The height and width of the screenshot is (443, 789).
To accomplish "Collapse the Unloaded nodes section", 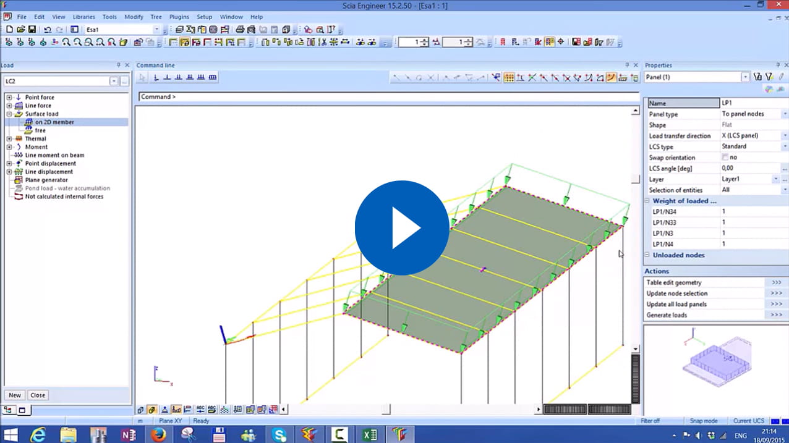I will 647,255.
